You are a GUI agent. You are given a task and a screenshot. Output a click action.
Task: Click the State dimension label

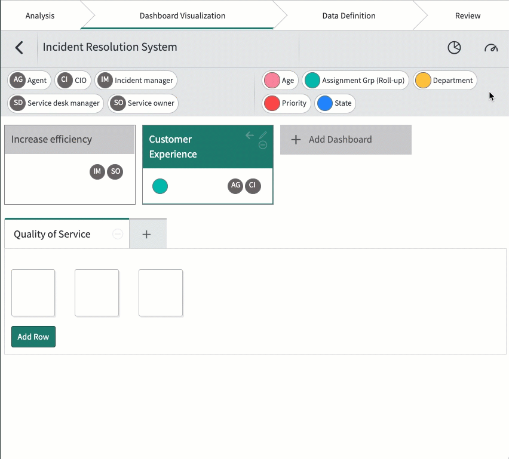(x=343, y=103)
